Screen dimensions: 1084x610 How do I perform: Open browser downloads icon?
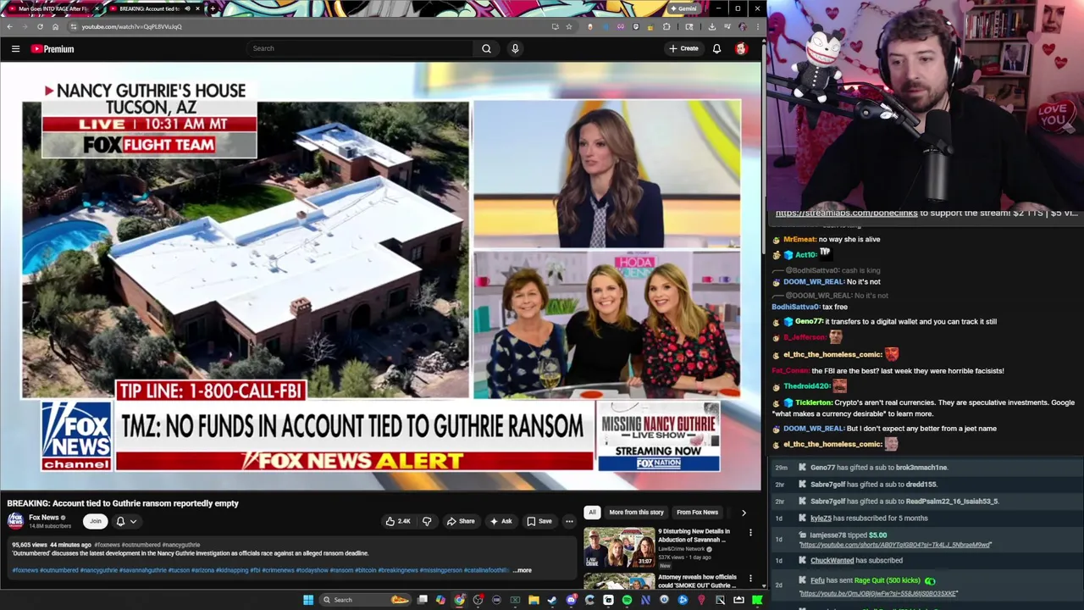pyautogui.click(x=711, y=26)
